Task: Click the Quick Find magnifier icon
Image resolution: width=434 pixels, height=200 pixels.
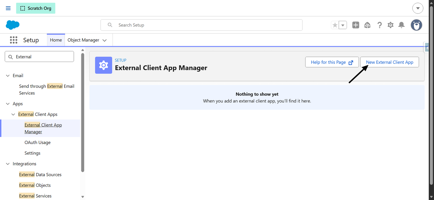Action: point(11,57)
